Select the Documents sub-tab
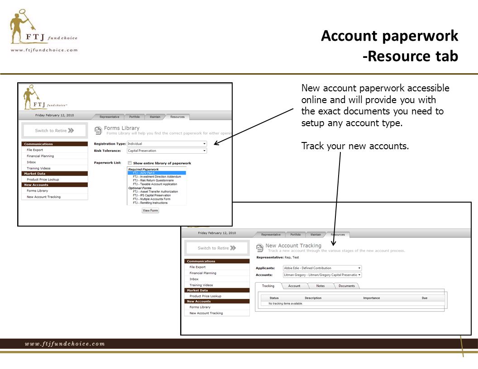The image size is (478, 369). [x=347, y=286]
